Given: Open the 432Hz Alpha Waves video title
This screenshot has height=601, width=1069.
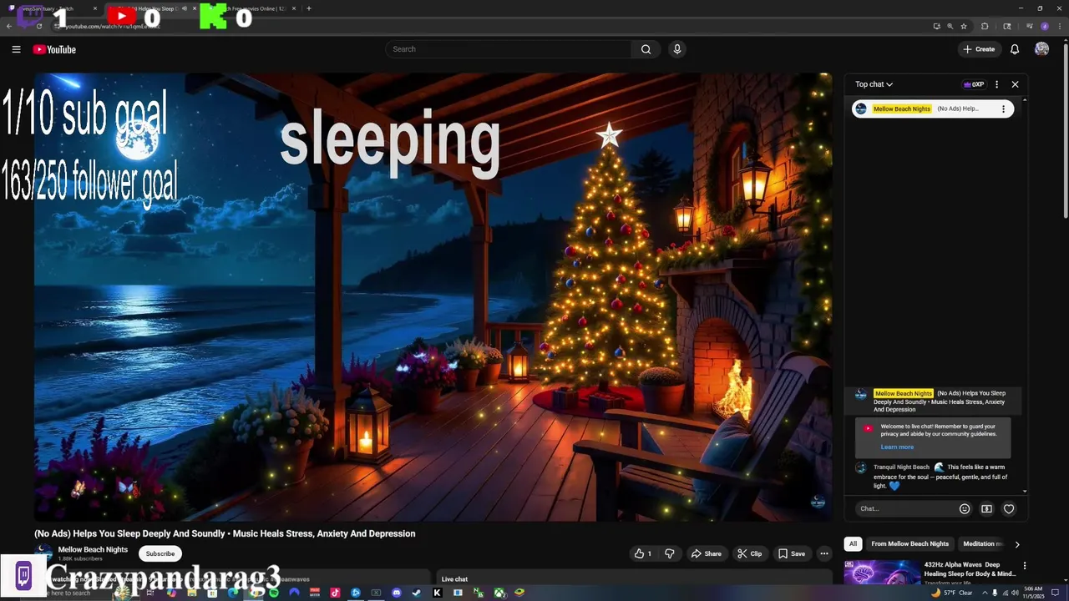Looking at the screenshot, I should point(970,569).
